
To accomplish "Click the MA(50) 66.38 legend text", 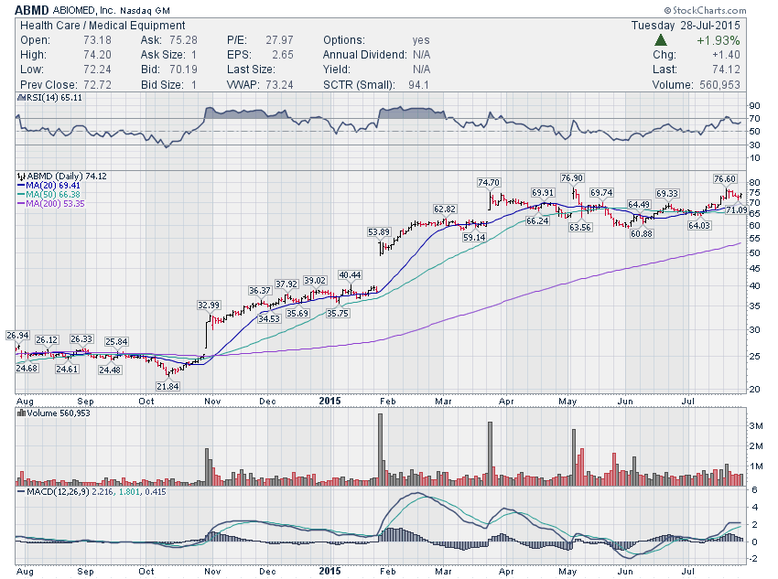I will pyautogui.click(x=52, y=195).
